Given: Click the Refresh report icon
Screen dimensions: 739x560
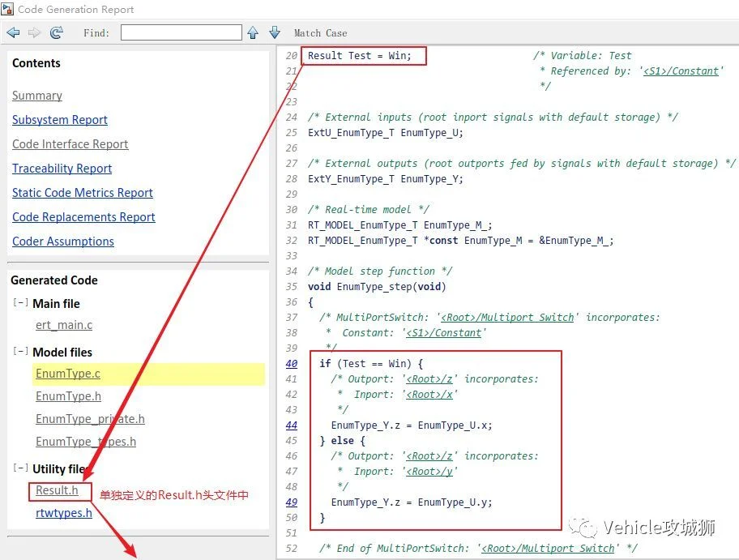Looking at the screenshot, I should point(57,32).
